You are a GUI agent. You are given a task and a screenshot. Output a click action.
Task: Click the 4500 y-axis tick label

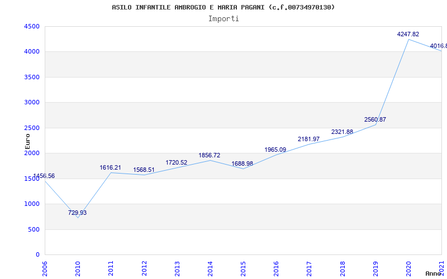[32, 26]
